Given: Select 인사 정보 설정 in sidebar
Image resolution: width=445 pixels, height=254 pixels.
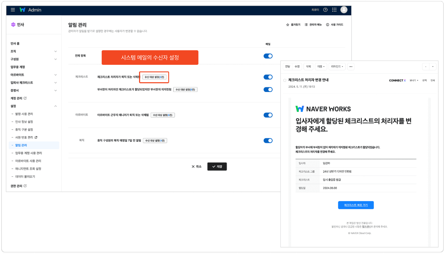Looking at the screenshot, I should point(24,122).
